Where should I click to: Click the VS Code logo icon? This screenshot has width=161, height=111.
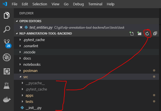[x=5, y=4]
